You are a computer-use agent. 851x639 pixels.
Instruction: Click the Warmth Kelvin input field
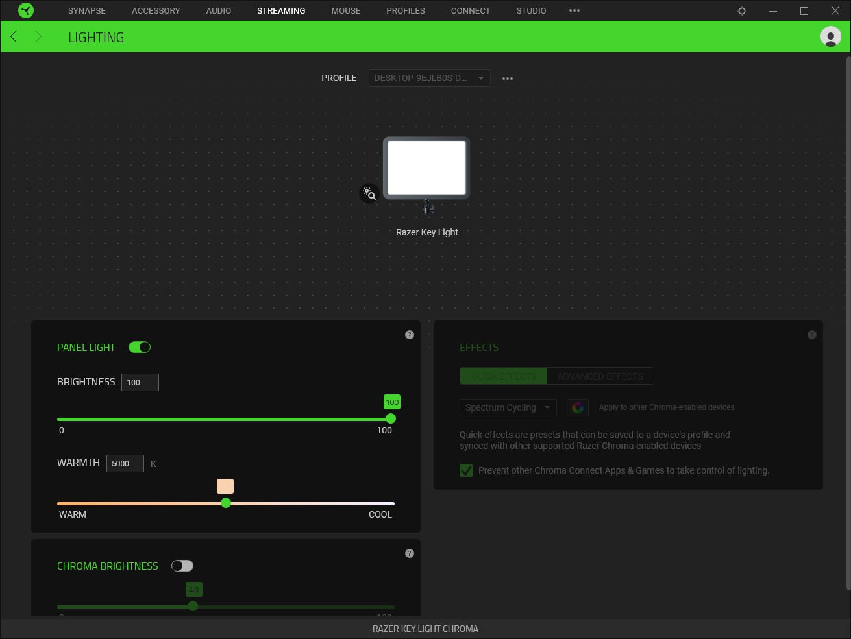125,463
